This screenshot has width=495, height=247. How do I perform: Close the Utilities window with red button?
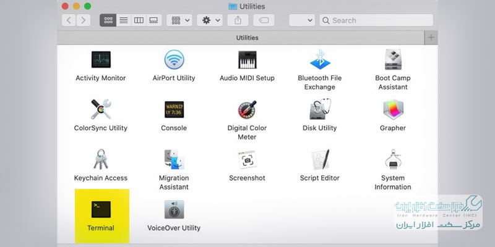(x=65, y=6)
